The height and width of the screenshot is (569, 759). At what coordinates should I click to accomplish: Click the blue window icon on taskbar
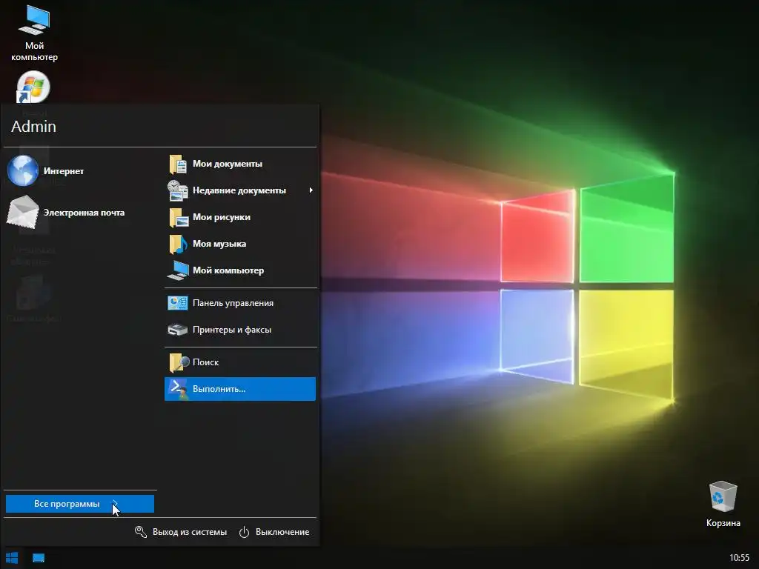tap(39, 558)
